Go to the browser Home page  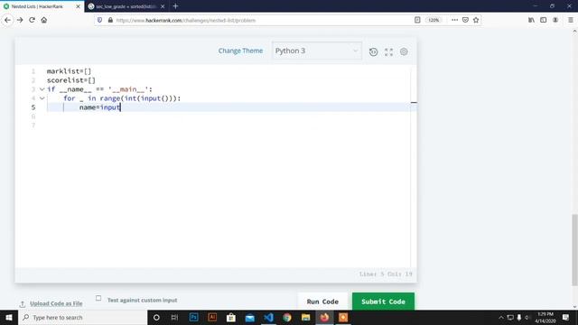[x=44, y=20]
